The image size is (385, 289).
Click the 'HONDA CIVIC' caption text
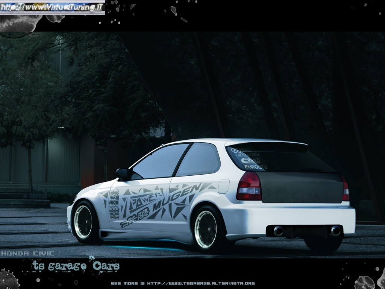point(27,253)
